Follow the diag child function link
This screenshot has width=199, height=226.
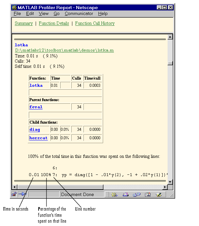(35, 129)
